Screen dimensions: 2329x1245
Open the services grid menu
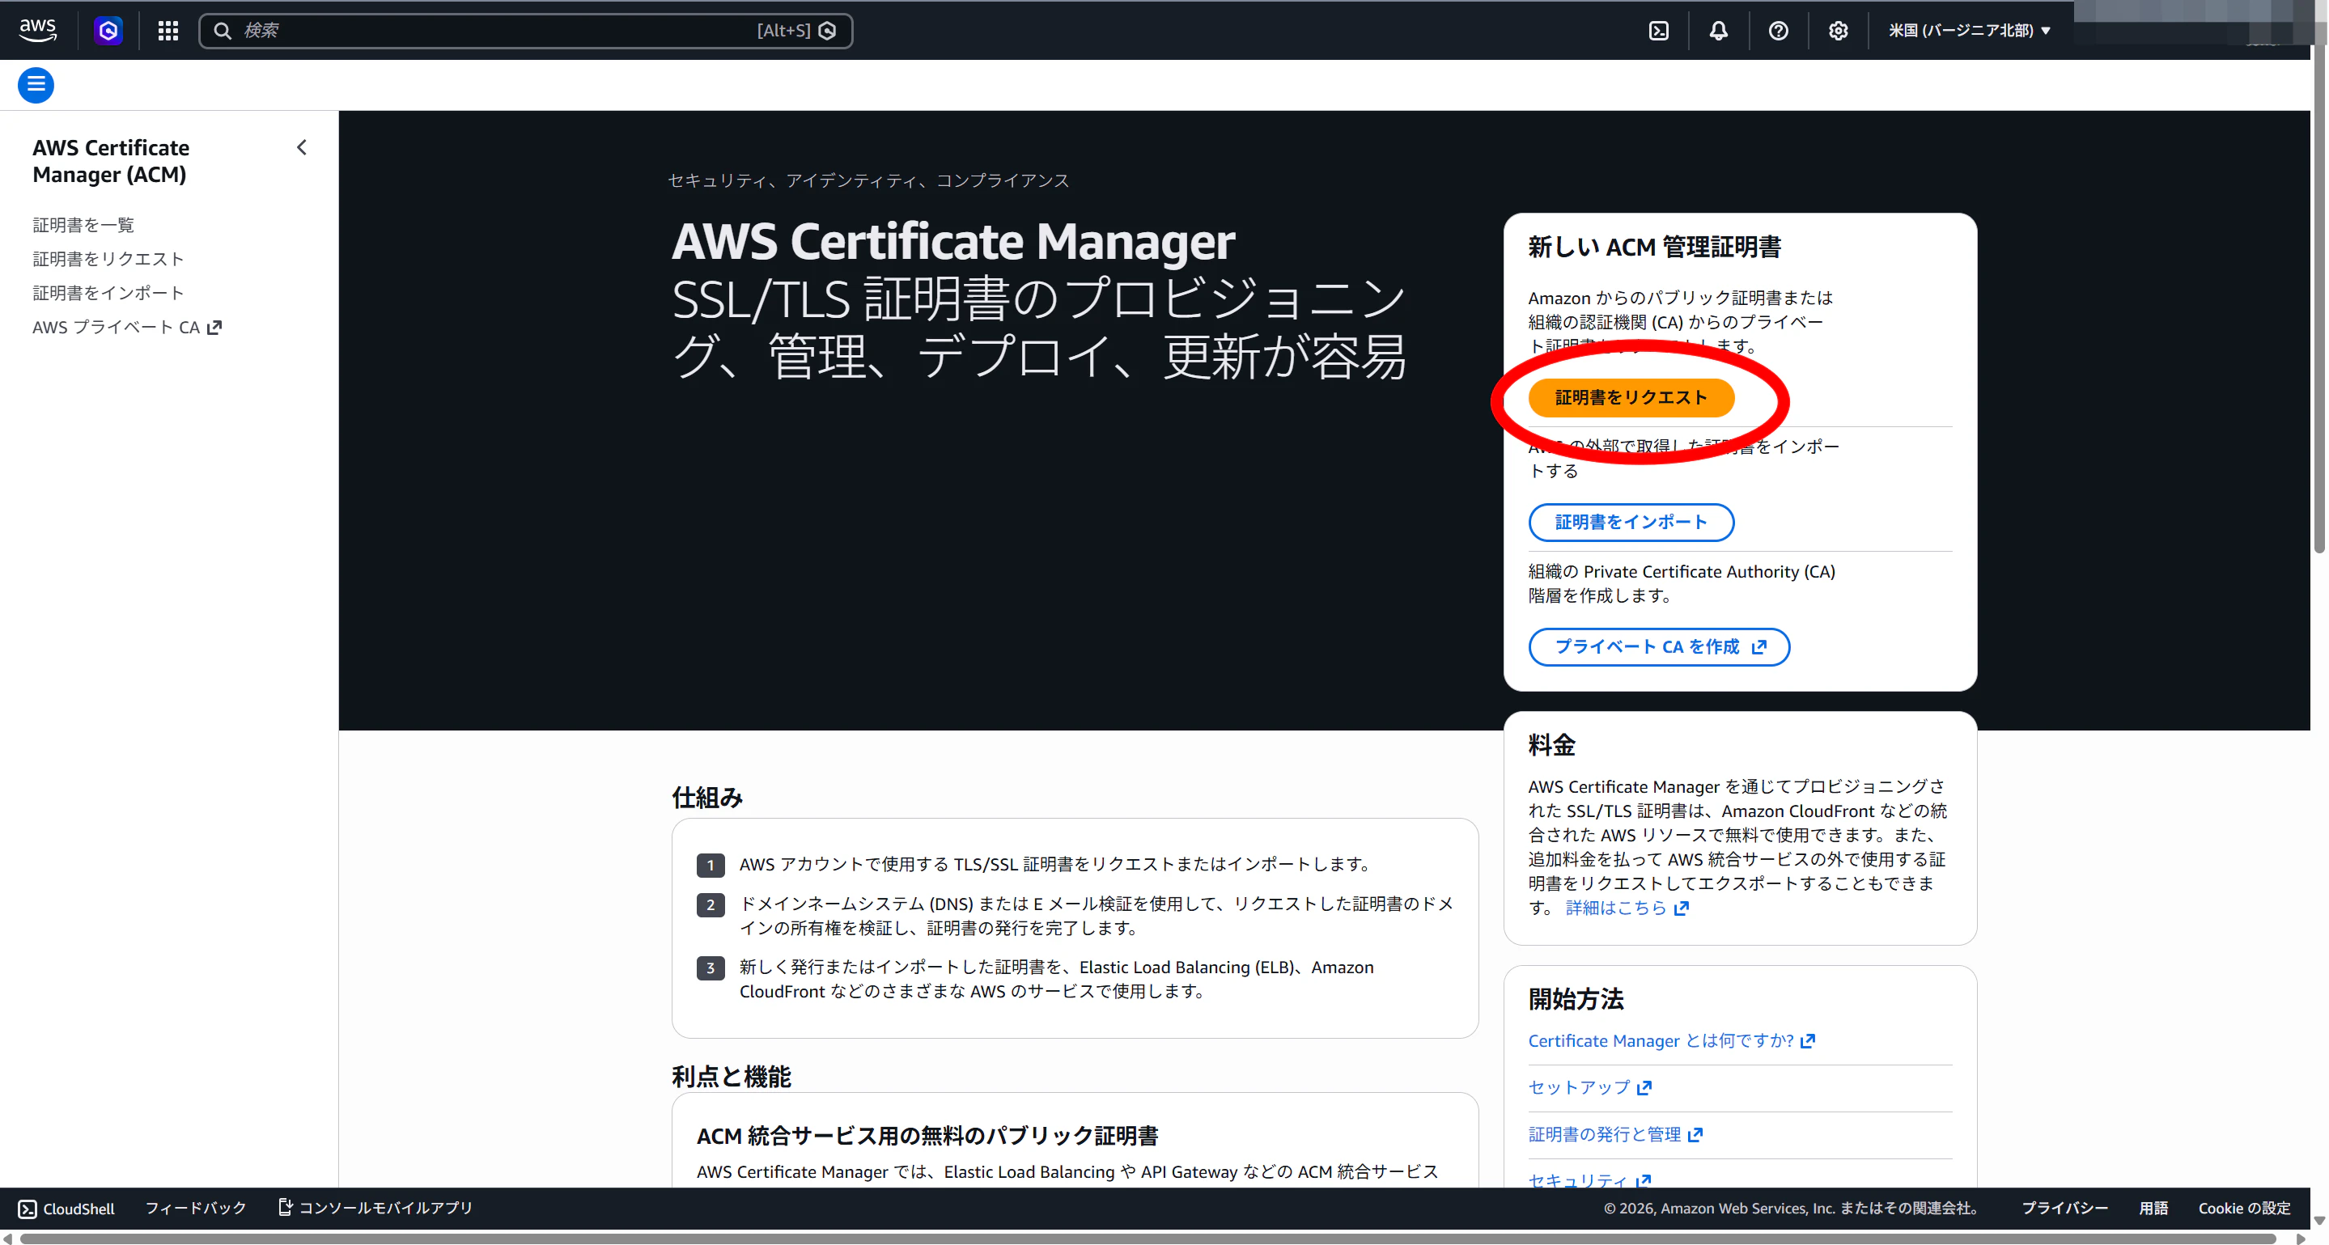pos(168,31)
